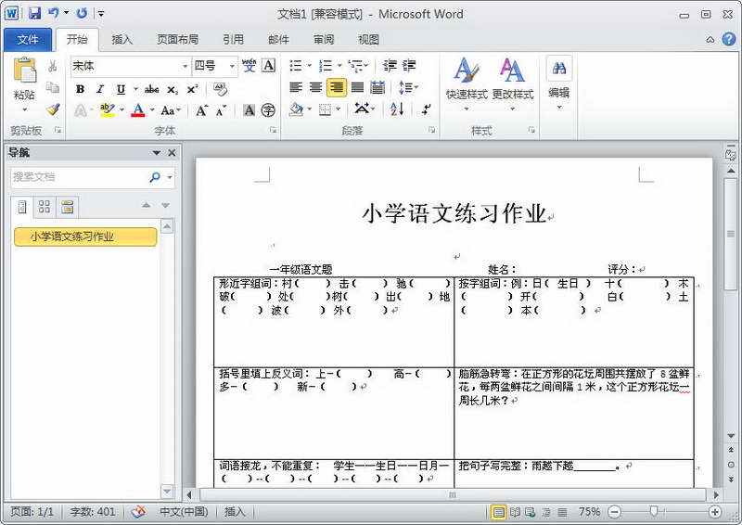
Task: Toggle the highlighted align right button
Action: [336, 87]
